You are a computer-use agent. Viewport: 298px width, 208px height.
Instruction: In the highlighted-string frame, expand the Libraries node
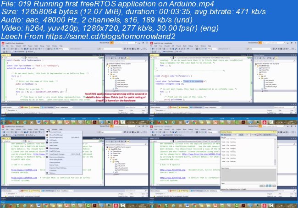257,72
